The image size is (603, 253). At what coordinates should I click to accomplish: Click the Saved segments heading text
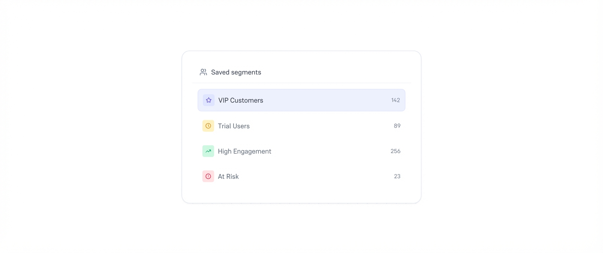point(236,72)
